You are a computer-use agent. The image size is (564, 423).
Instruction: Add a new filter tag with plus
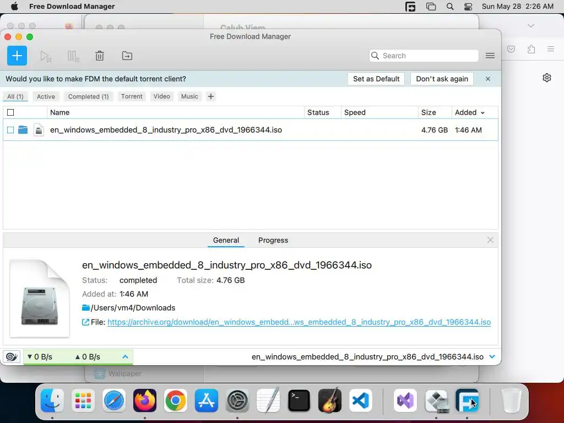(x=211, y=96)
